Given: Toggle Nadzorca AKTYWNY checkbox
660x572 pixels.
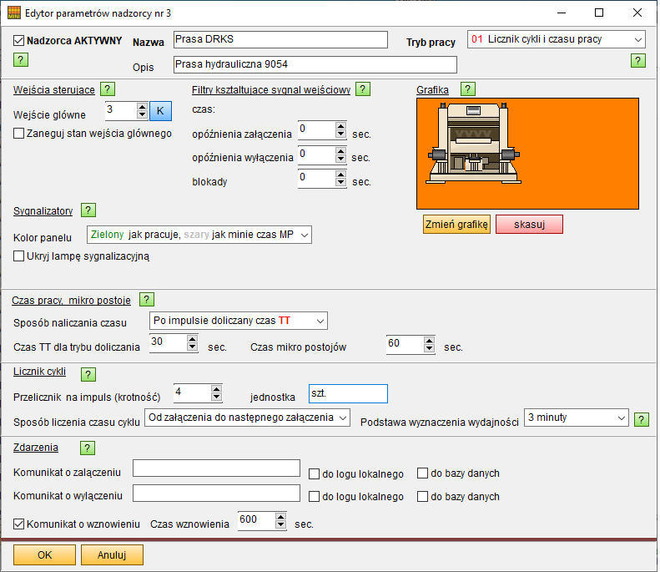Looking at the screenshot, I should click(x=18, y=40).
